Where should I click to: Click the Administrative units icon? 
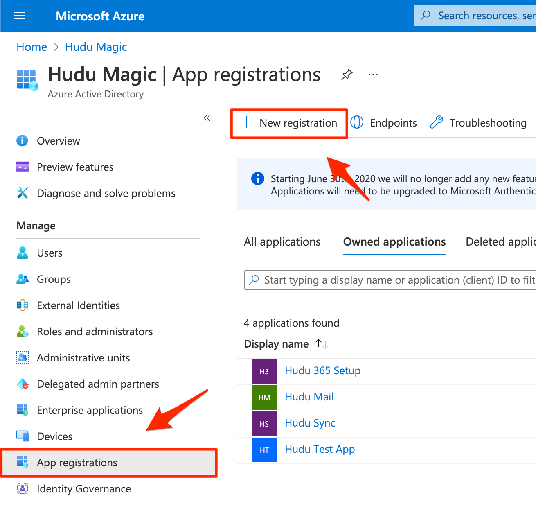(23, 358)
